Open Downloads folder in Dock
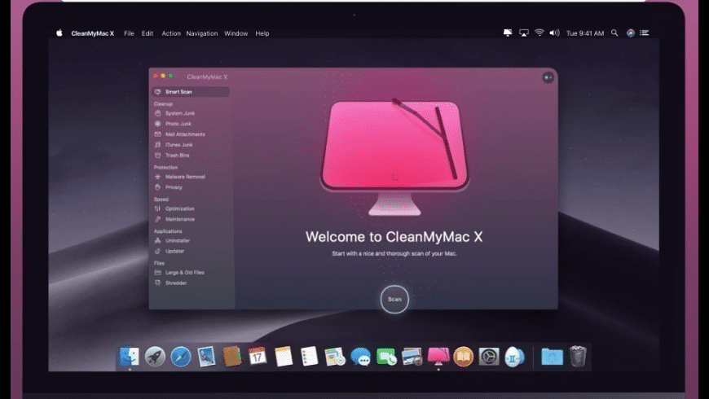 (552, 357)
